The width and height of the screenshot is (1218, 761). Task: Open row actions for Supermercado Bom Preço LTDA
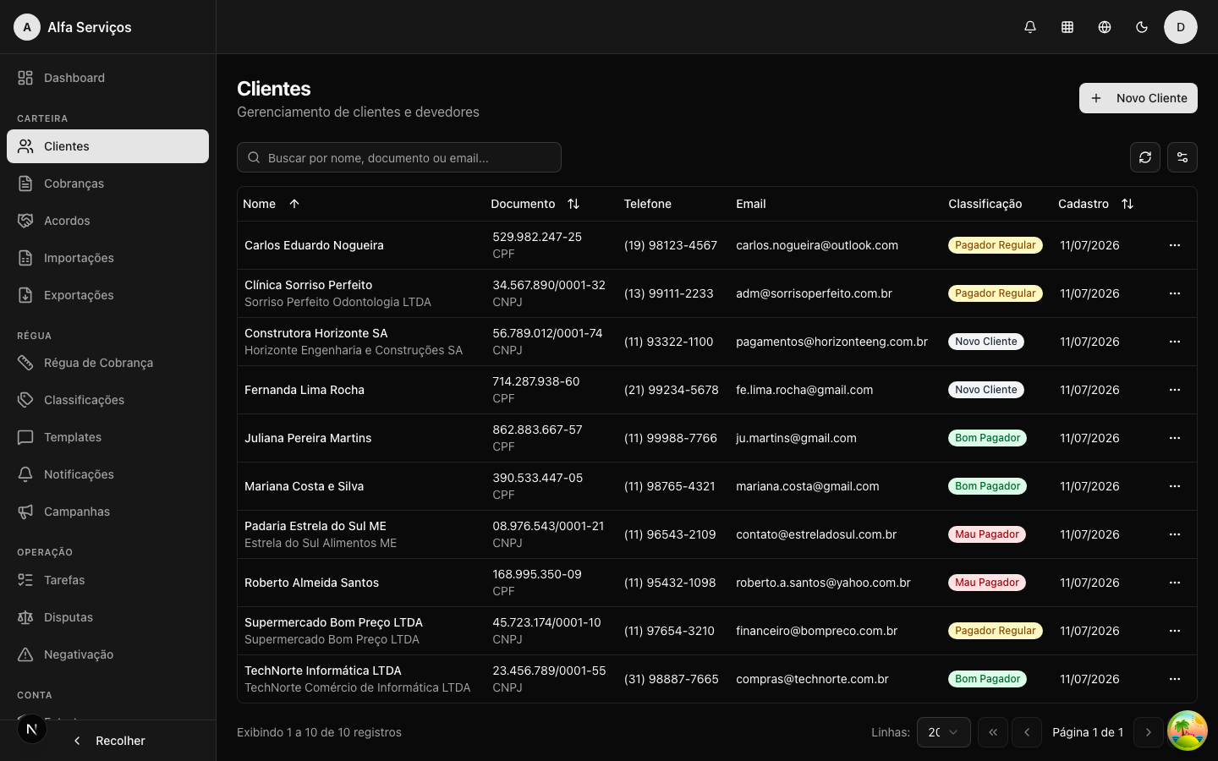coord(1175,631)
